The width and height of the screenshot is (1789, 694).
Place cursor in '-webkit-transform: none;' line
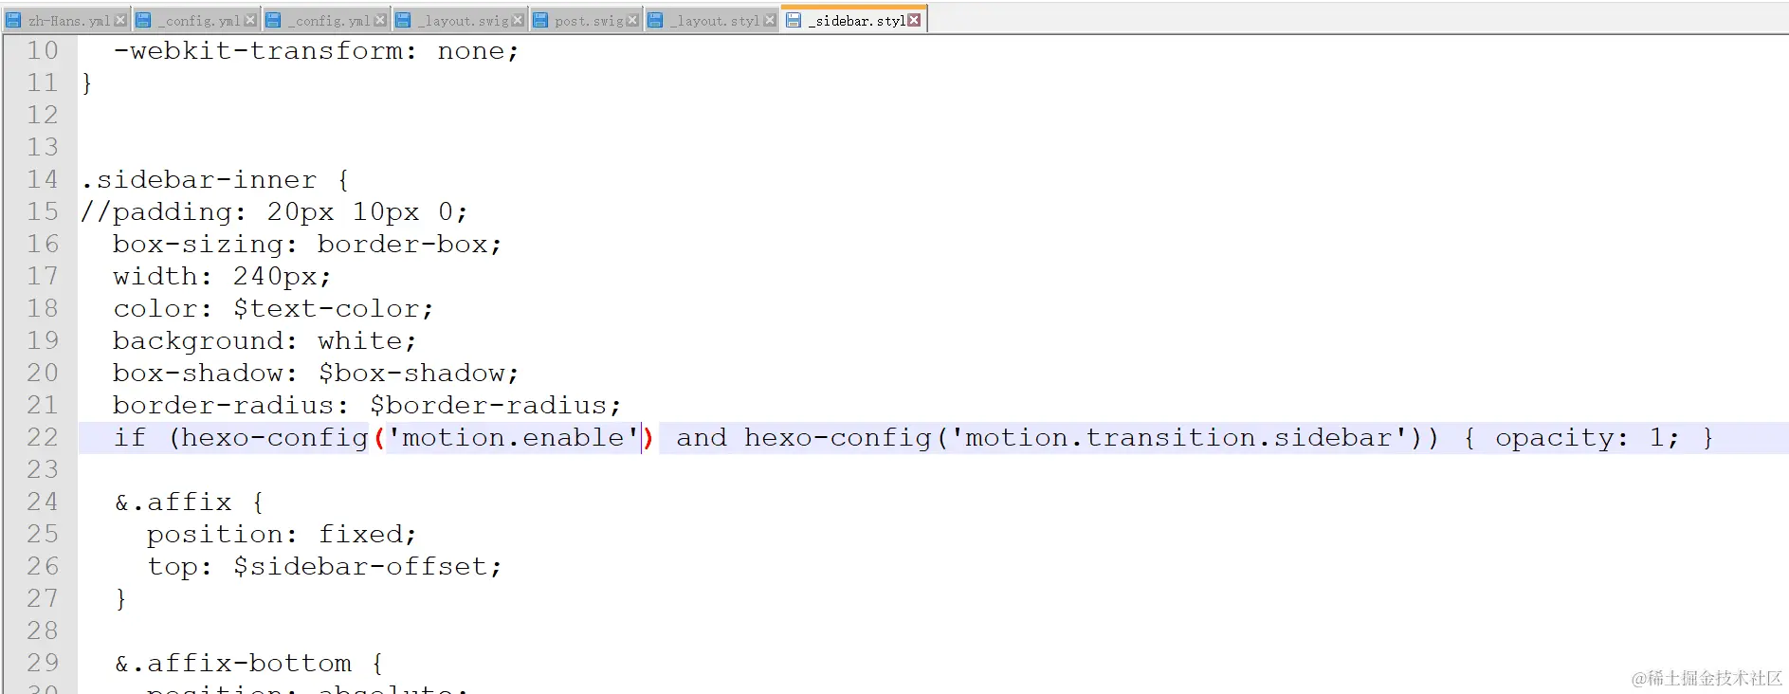[316, 51]
